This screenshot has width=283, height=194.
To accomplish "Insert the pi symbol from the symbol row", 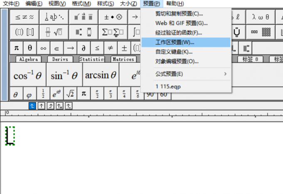I will [16, 48].
